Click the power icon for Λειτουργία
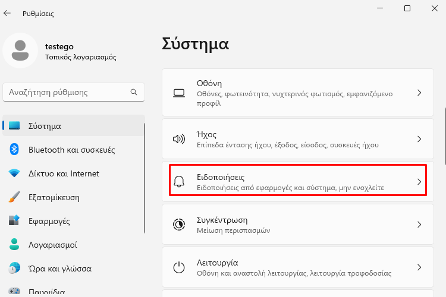 (179, 267)
